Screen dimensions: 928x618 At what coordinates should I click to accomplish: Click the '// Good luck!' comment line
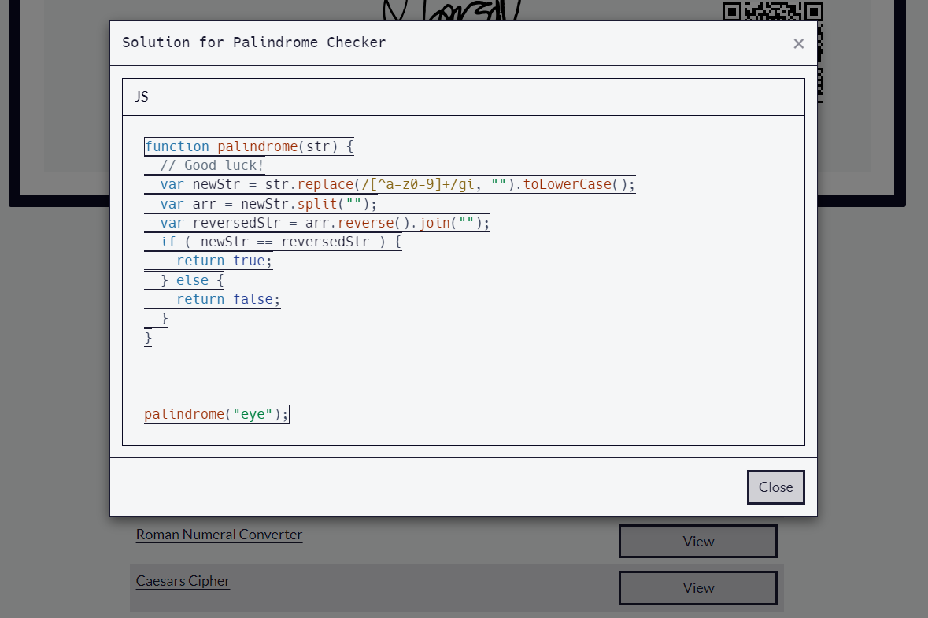click(x=212, y=166)
